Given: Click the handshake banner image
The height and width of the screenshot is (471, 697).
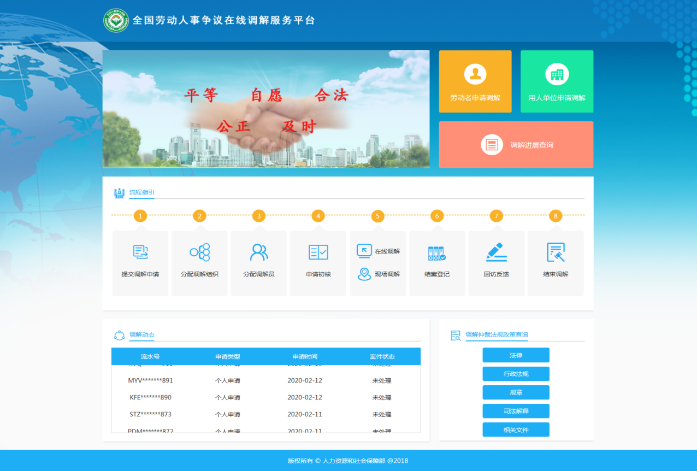Looking at the screenshot, I should (266, 109).
